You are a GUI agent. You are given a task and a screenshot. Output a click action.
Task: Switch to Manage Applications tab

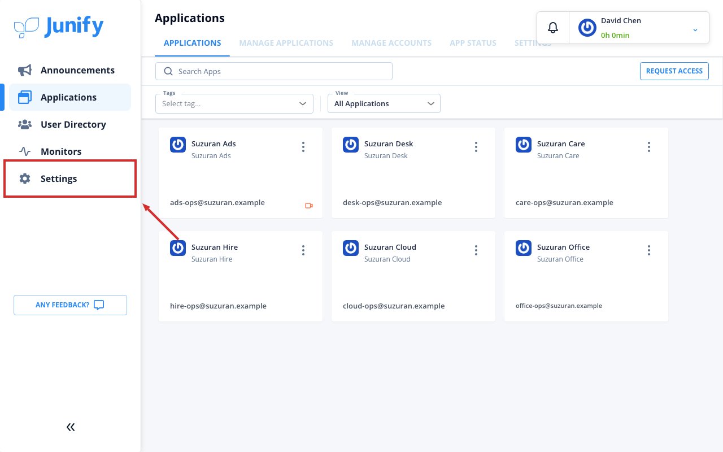286,43
